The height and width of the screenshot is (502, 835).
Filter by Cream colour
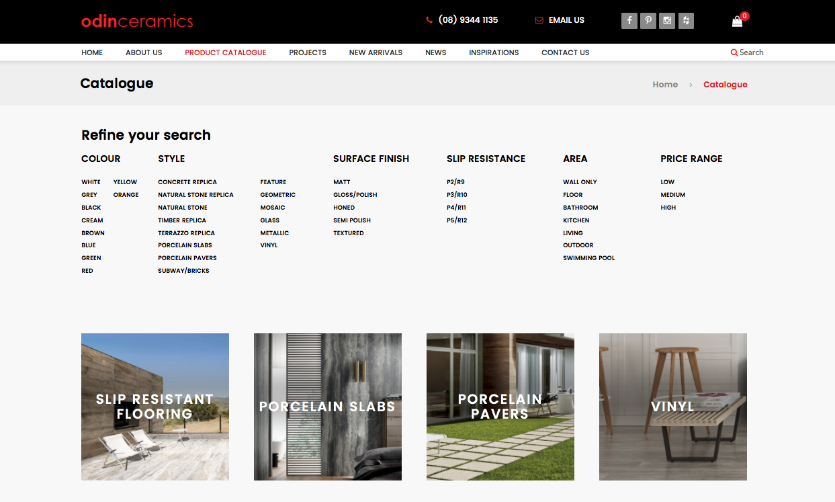point(93,220)
